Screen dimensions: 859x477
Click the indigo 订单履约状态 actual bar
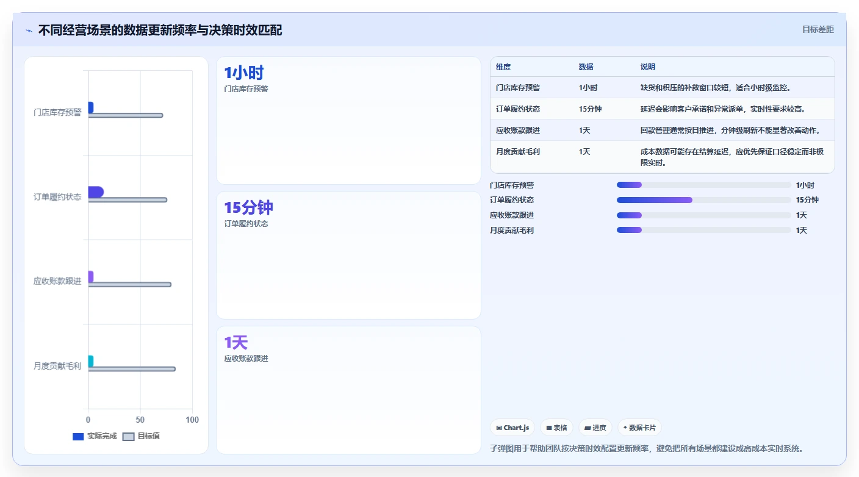[x=96, y=192]
